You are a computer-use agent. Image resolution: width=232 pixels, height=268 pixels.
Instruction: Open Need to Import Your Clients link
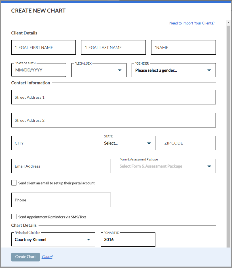click(192, 23)
